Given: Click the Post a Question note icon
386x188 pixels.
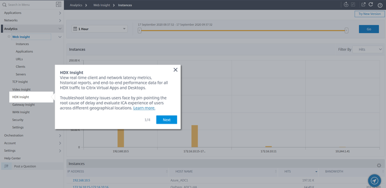Looking at the screenshot, I should pos(7,166).
